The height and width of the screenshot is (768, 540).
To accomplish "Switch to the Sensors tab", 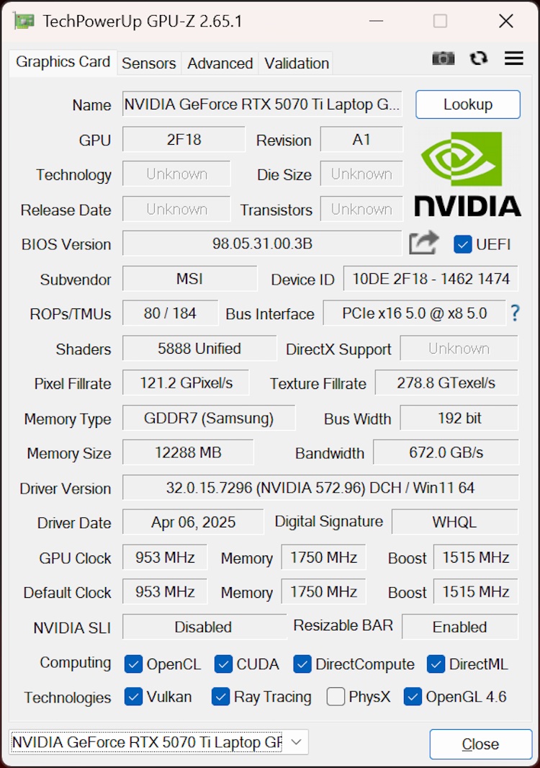I will 148,63.
